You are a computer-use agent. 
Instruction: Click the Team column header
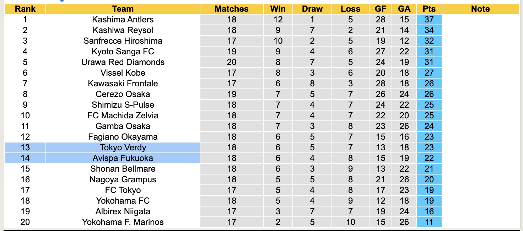(123, 9)
